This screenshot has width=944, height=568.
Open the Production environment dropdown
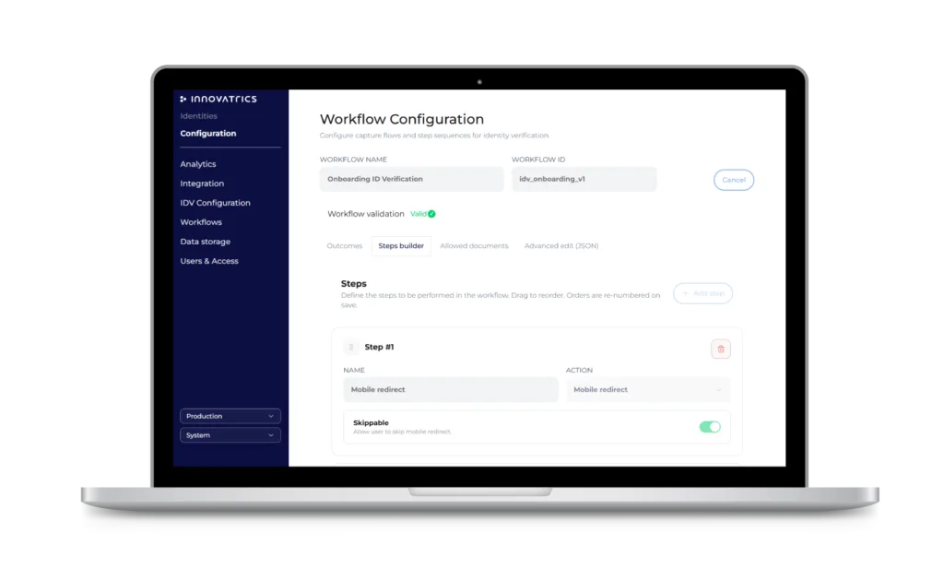[x=230, y=416]
